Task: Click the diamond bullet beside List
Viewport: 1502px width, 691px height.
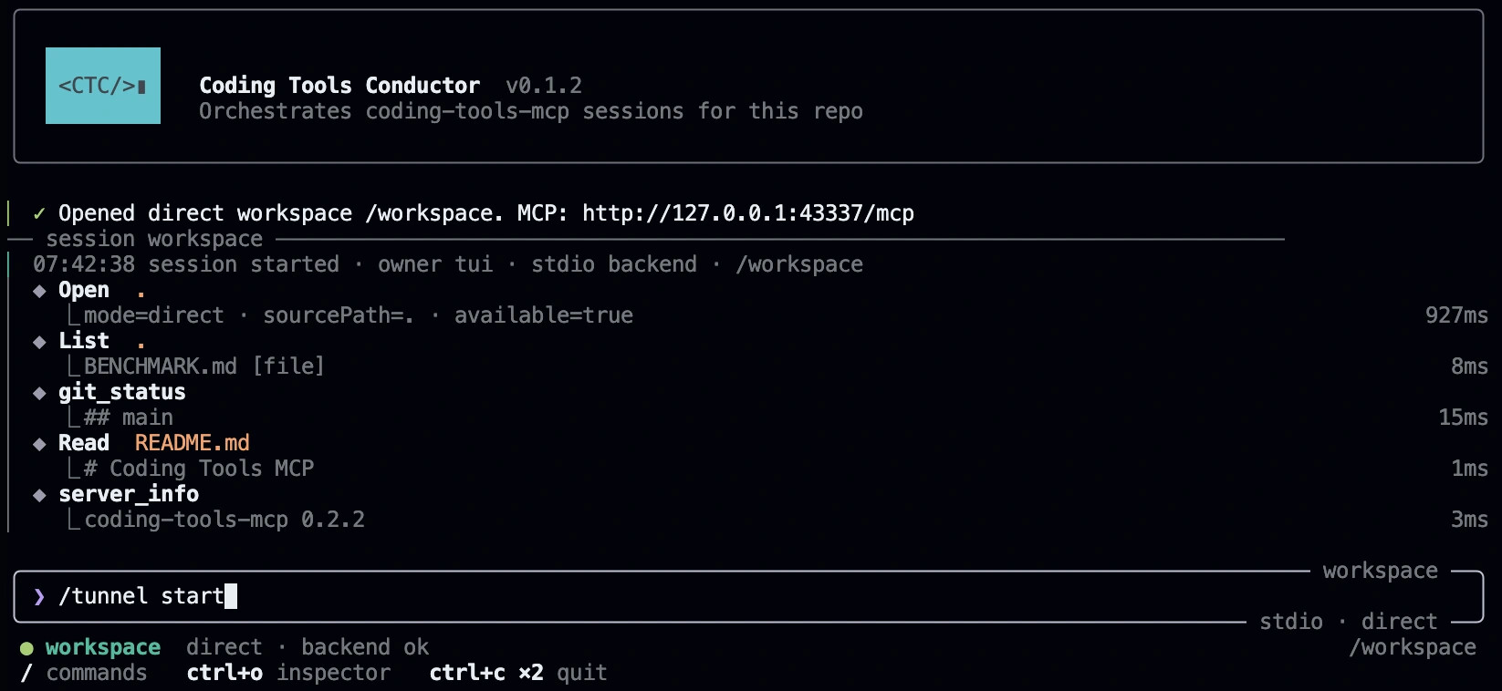Action: 39,342
